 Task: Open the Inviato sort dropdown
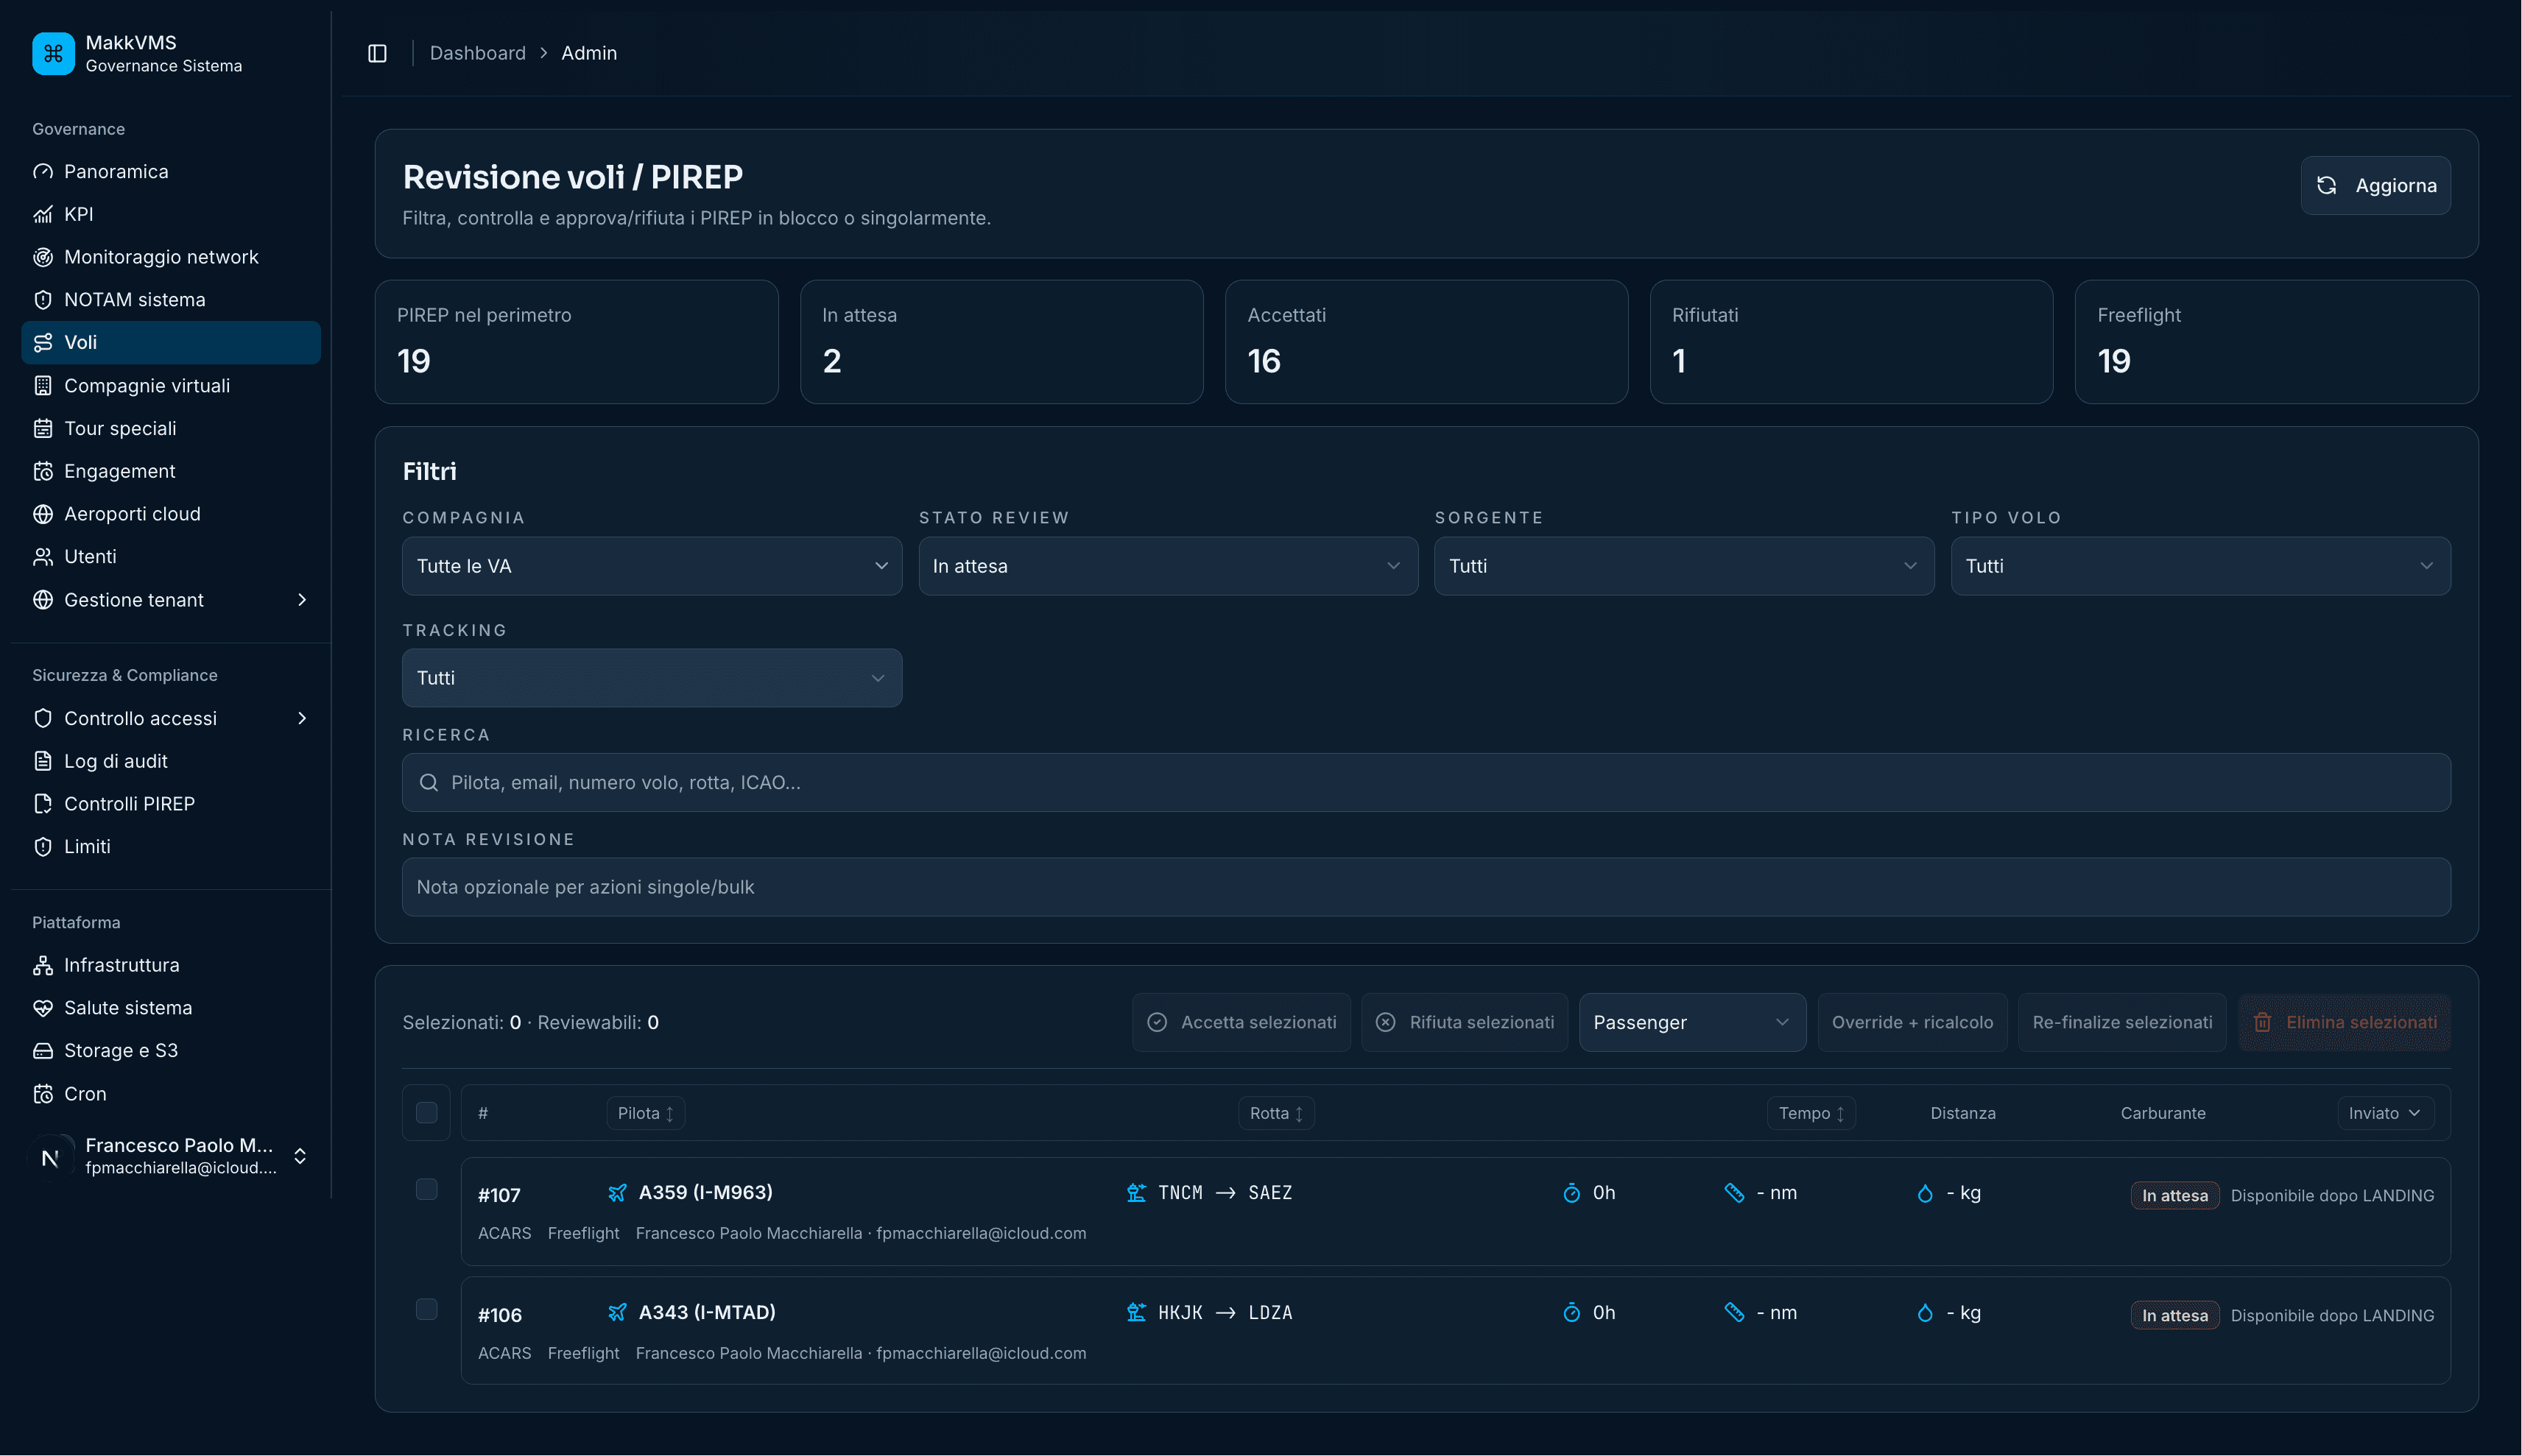(2385, 1113)
